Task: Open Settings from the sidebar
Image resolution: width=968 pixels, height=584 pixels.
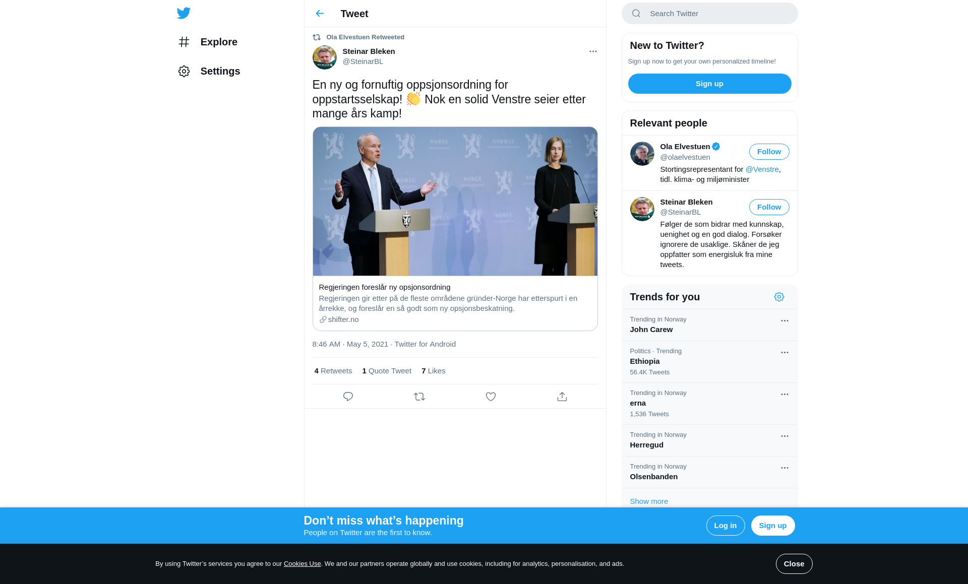Action: (x=209, y=71)
